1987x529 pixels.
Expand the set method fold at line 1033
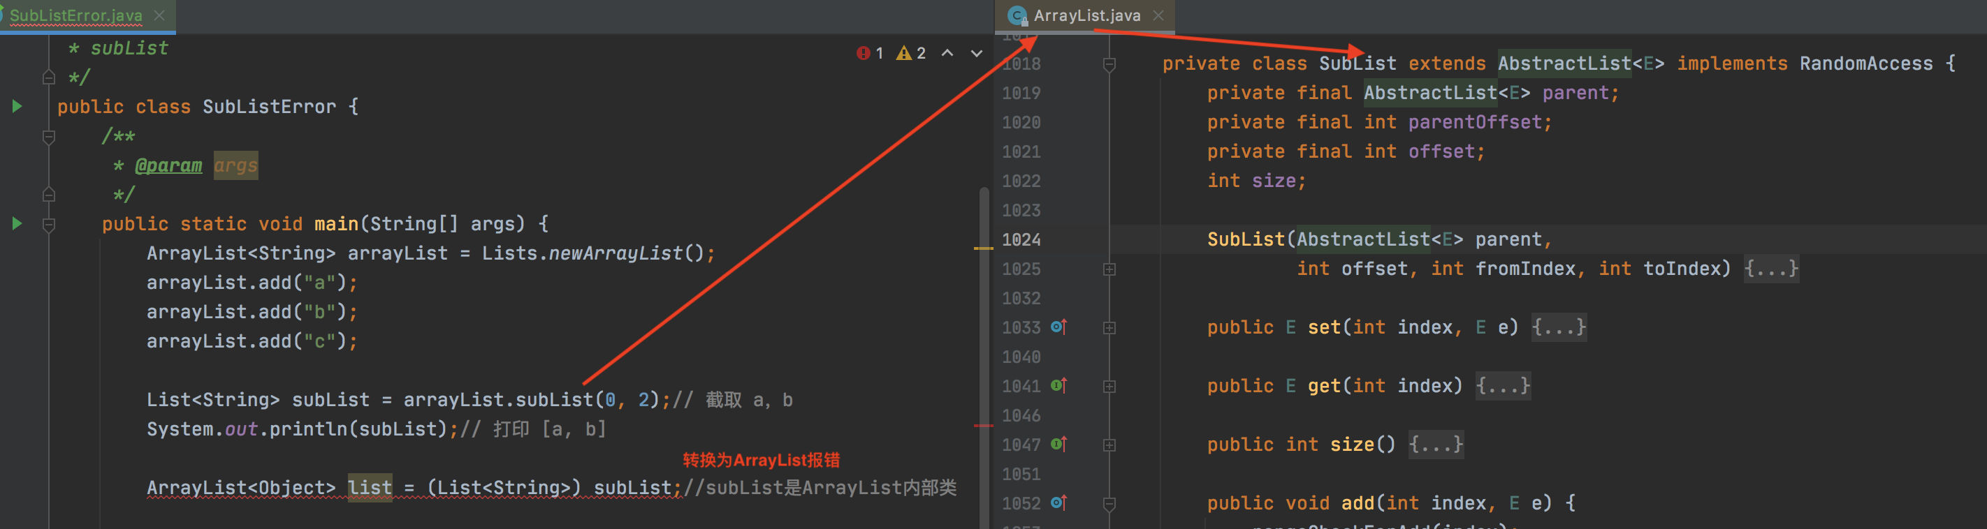pyautogui.click(x=1109, y=328)
